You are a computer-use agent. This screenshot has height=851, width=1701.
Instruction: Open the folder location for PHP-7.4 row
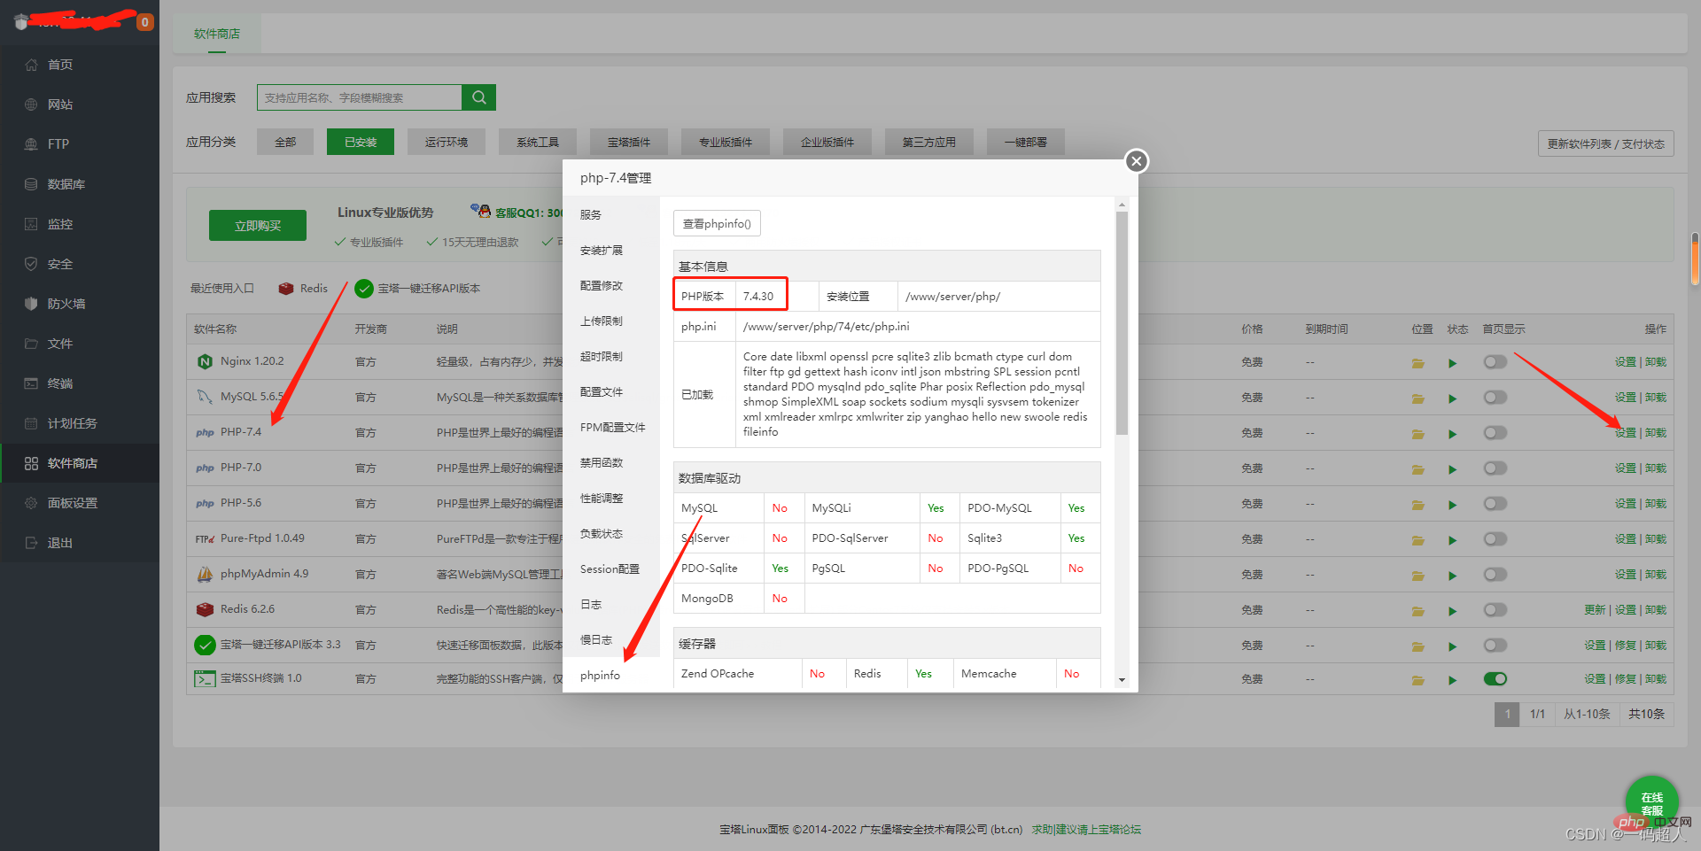pos(1418,434)
